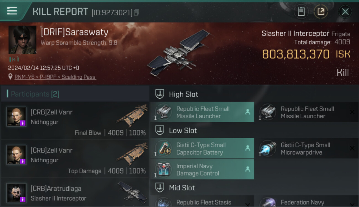Close the kill report window

point(345,12)
